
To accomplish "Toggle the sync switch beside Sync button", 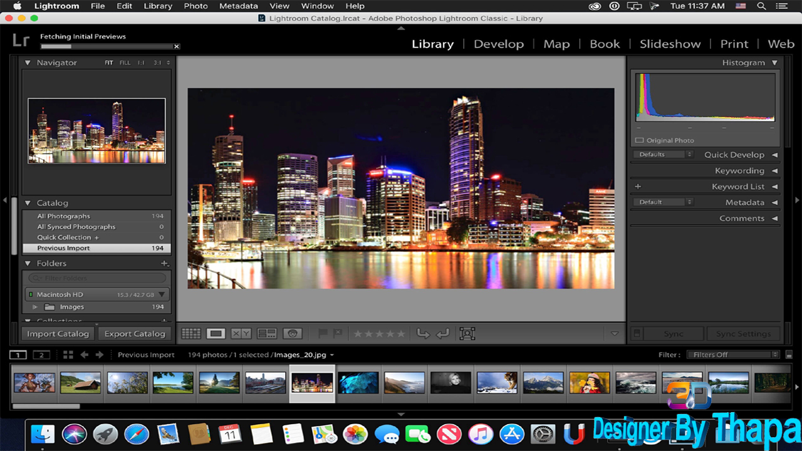I will 637,334.
